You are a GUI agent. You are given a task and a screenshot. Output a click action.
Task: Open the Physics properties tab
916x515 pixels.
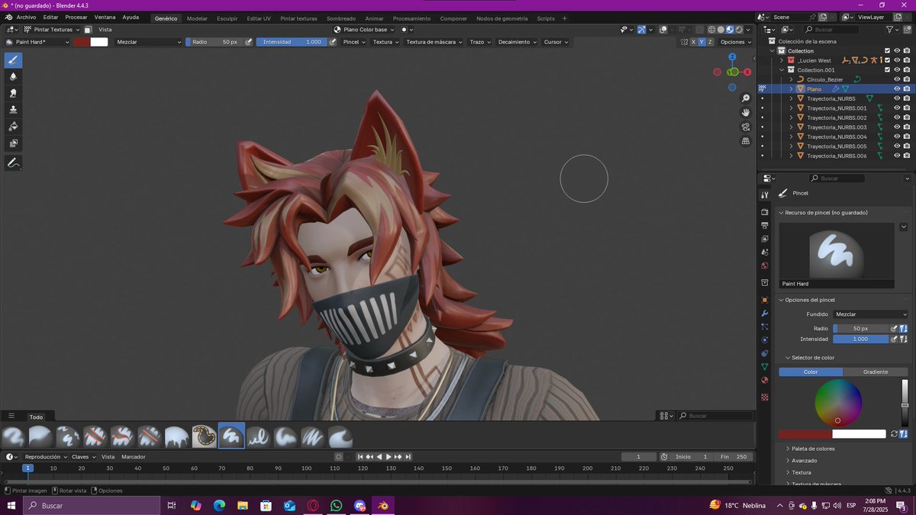click(x=765, y=340)
